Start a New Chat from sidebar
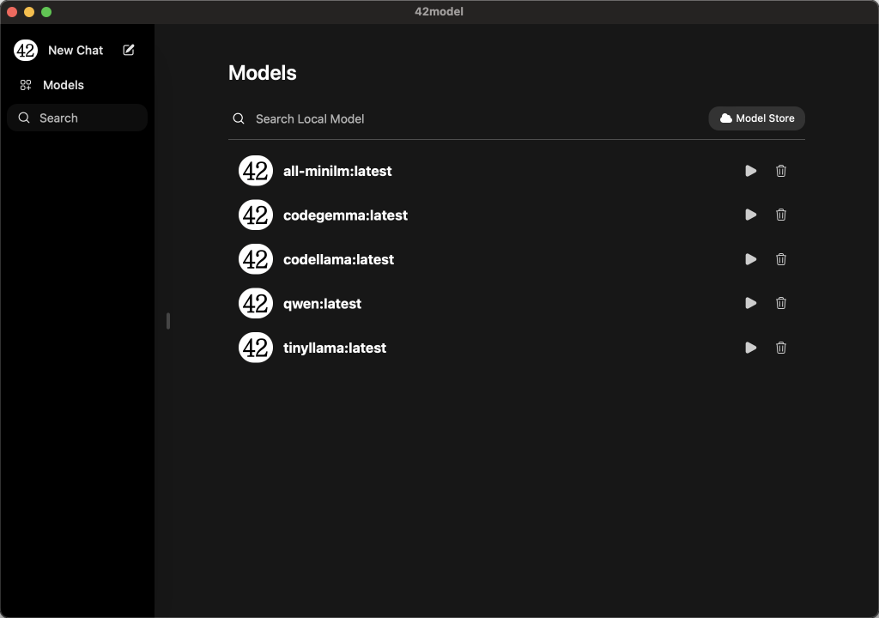879x618 pixels. [x=76, y=50]
